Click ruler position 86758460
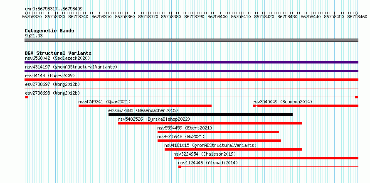370x183 pixels. pos(357,17)
